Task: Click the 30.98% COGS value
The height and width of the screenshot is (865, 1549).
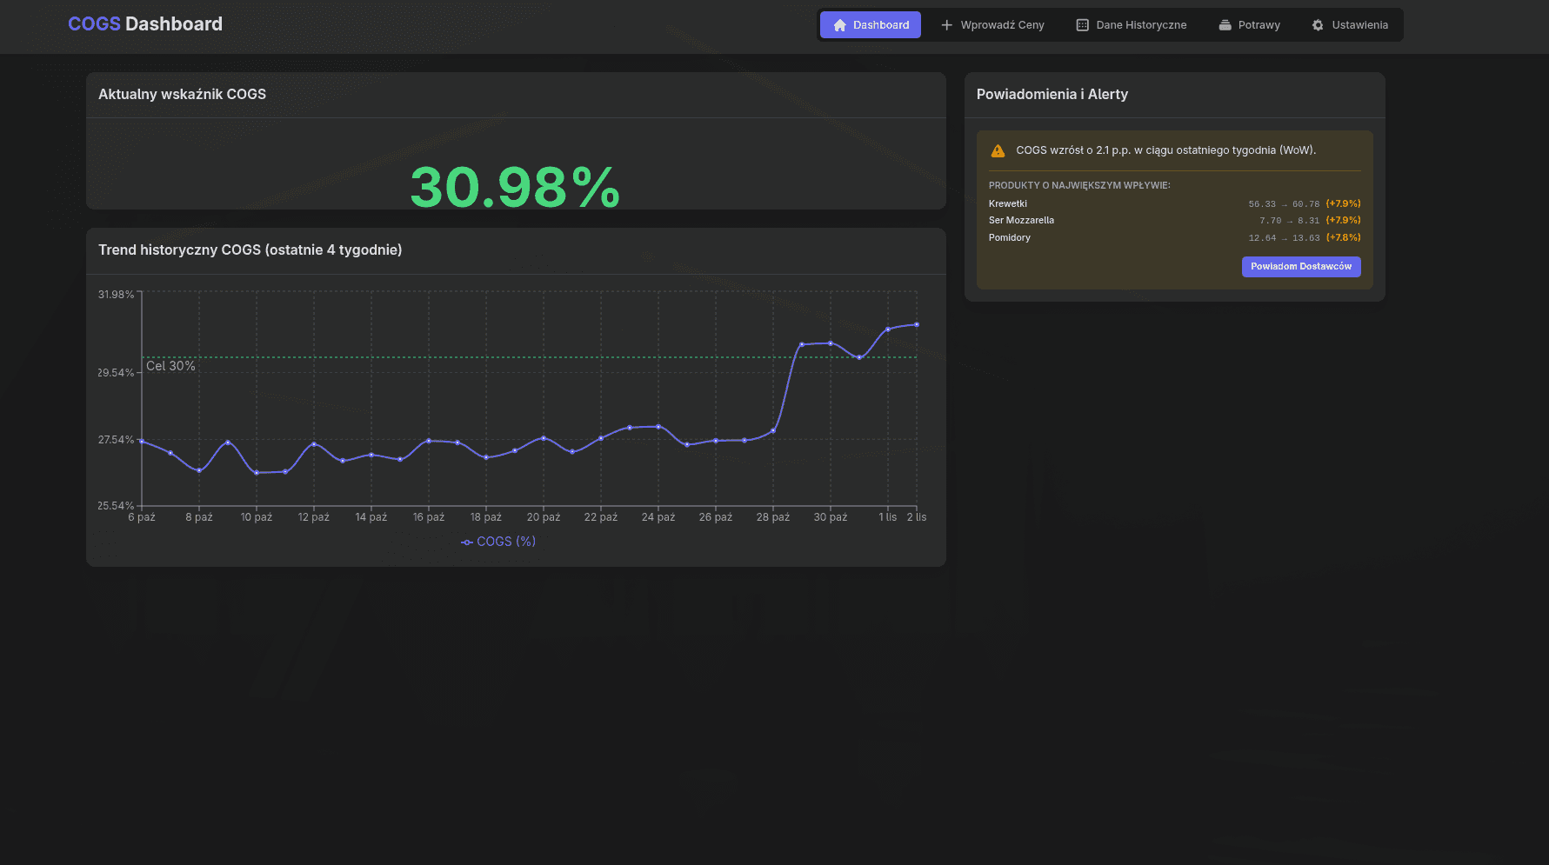Action: click(515, 186)
